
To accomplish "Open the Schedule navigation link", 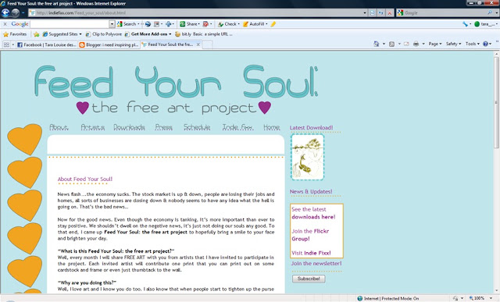I will point(197,127).
